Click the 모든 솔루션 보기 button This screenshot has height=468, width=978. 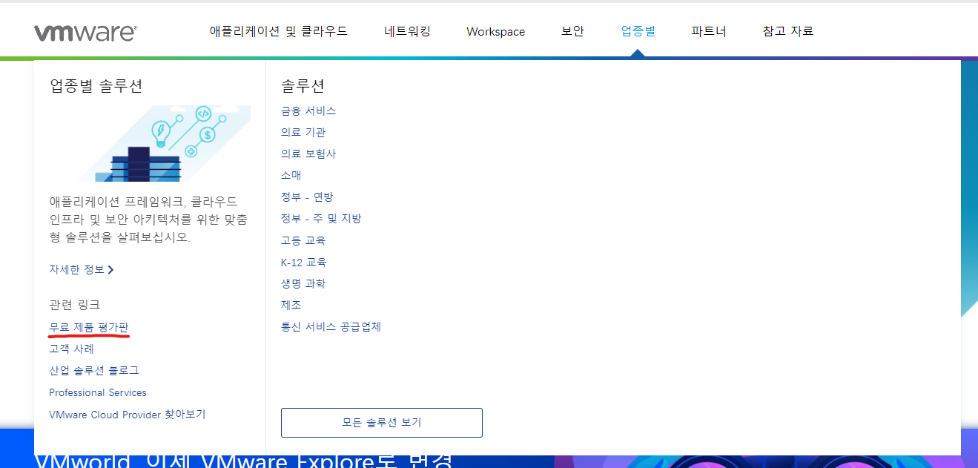(x=382, y=423)
